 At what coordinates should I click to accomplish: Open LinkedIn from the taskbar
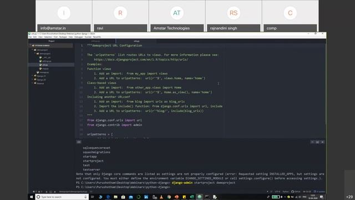(146, 197)
